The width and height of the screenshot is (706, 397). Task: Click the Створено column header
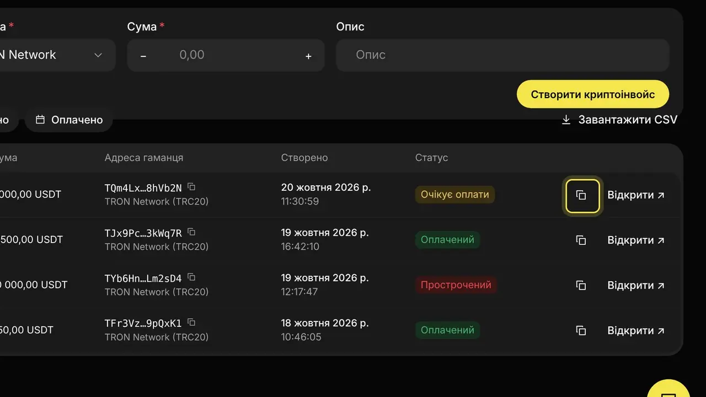[304, 158]
